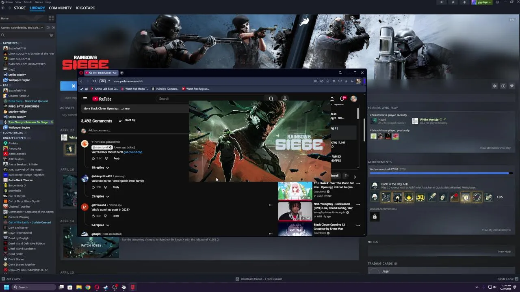Click the YouTube logo home link
The height and width of the screenshot is (292, 520).
coord(102,99)
